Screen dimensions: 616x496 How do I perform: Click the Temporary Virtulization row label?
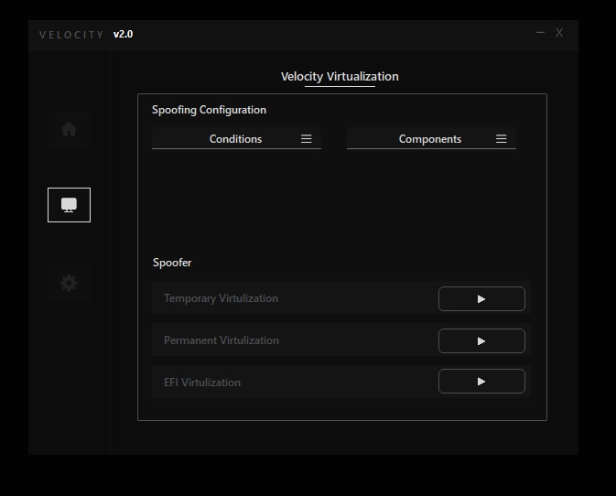tap(221, 298)
